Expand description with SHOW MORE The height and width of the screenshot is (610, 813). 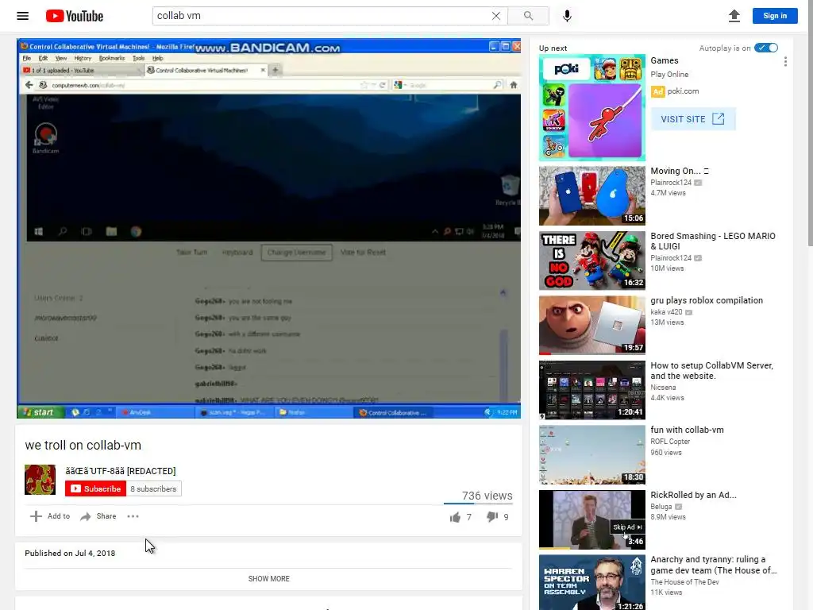click(268, 579)
